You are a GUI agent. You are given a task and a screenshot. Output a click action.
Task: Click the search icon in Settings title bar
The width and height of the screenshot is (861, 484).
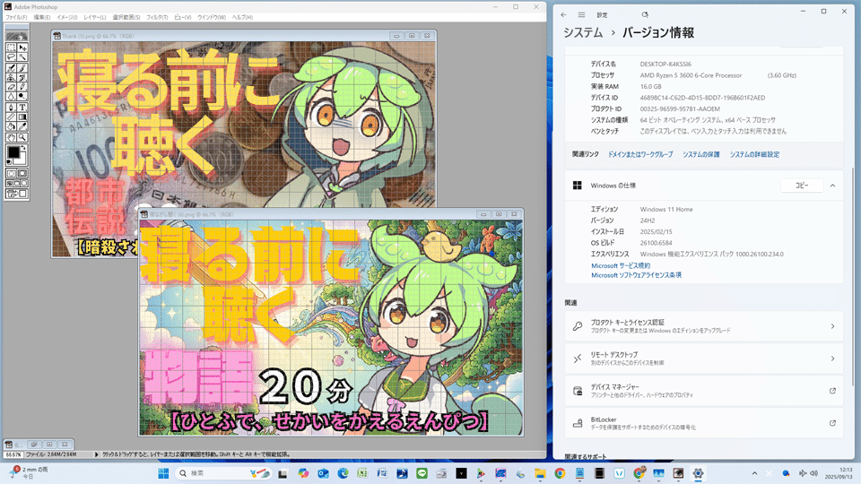(645, 15)
